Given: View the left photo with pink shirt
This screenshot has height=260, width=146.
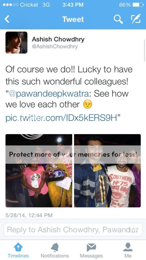Looking at the screenshot, I should pos(39,171).
